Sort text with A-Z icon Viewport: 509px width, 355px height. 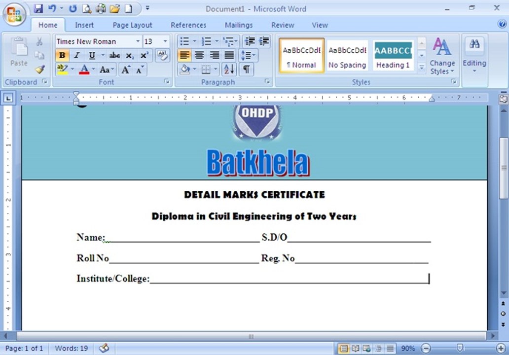pos(229,69)
